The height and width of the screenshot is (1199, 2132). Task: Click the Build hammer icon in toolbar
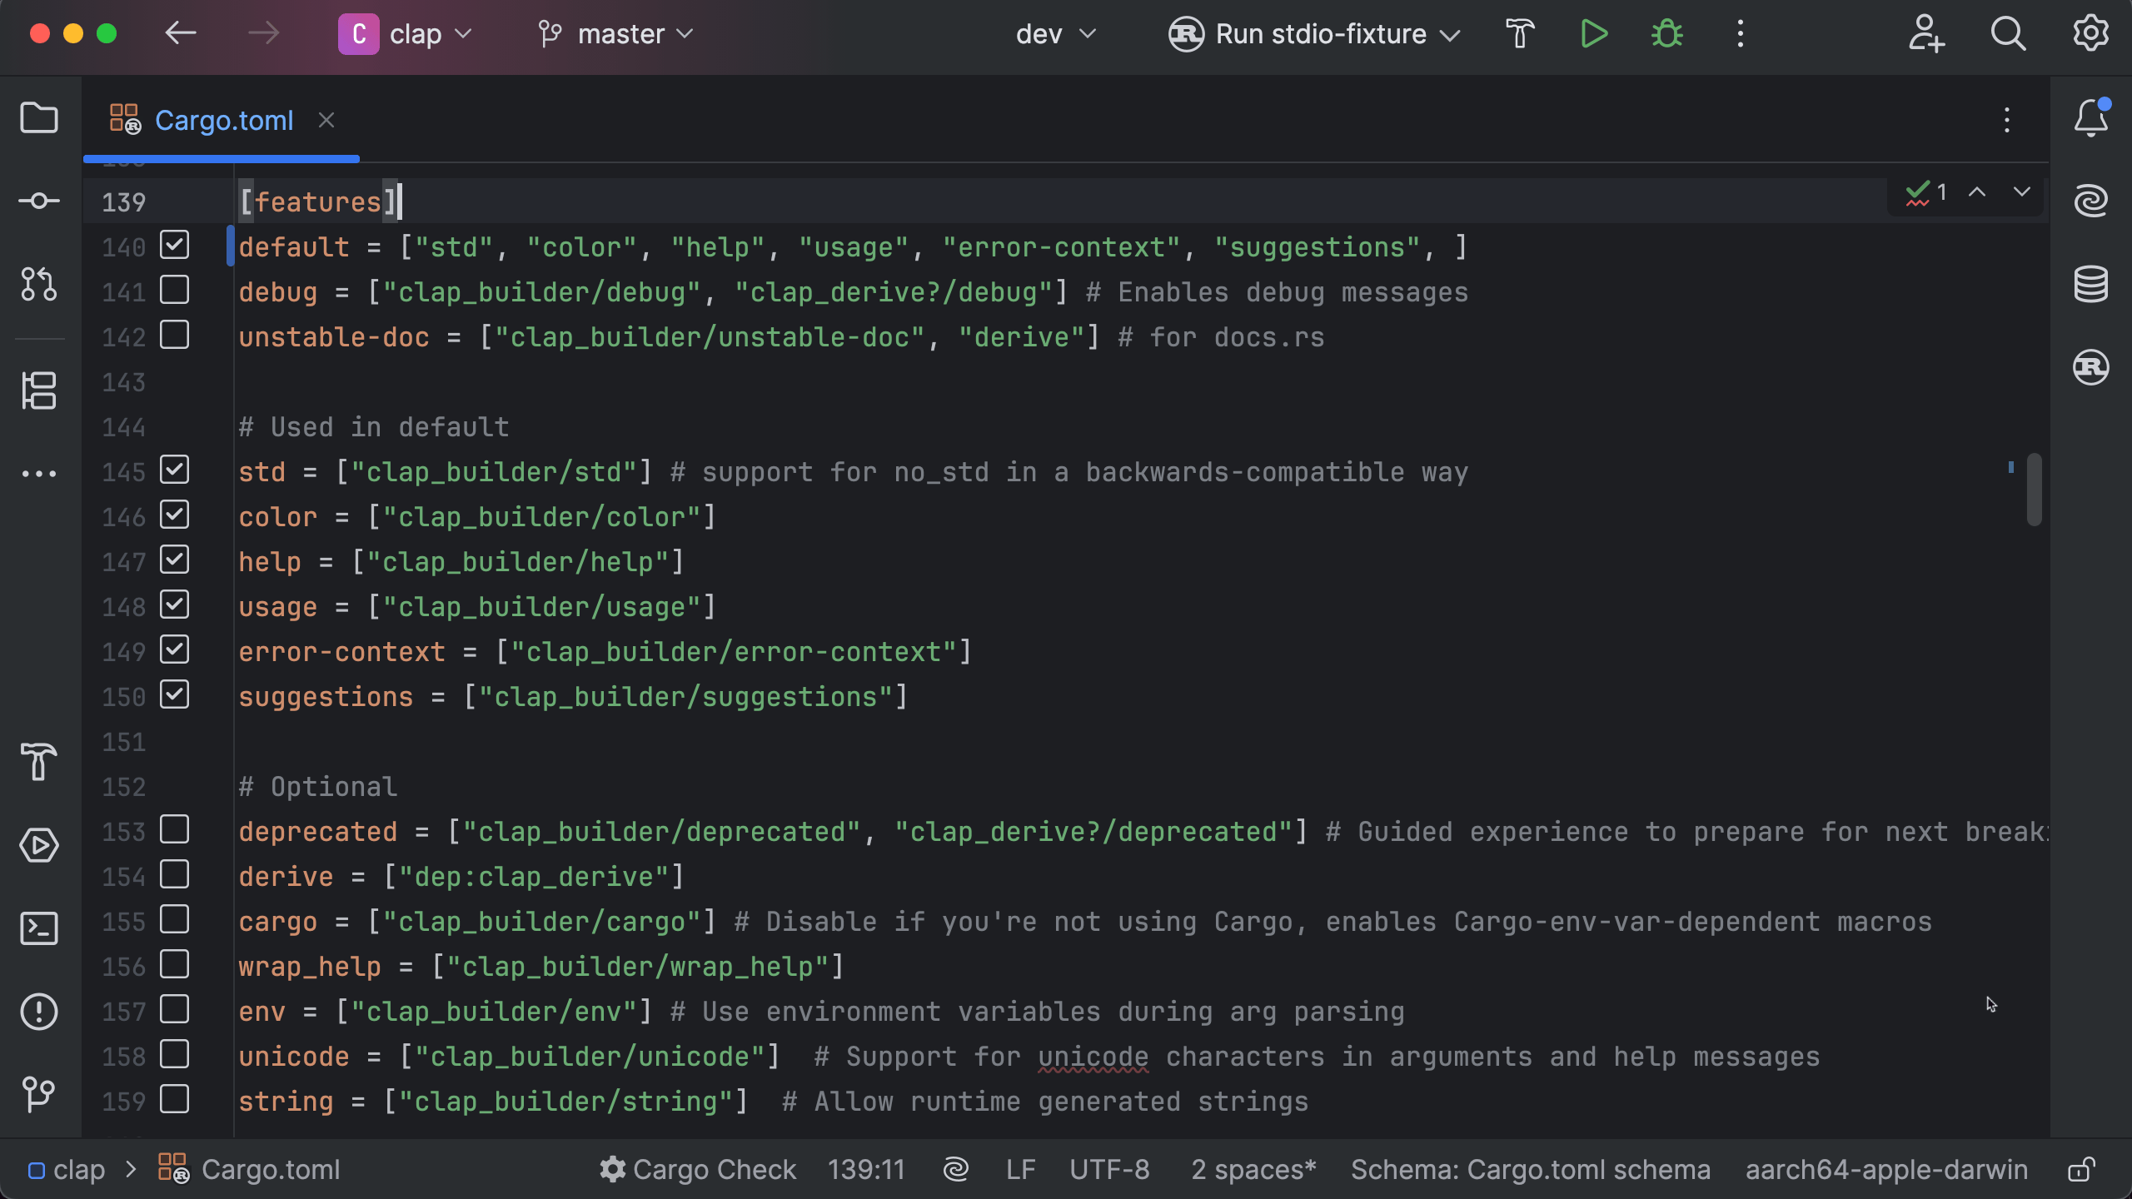1520,34
